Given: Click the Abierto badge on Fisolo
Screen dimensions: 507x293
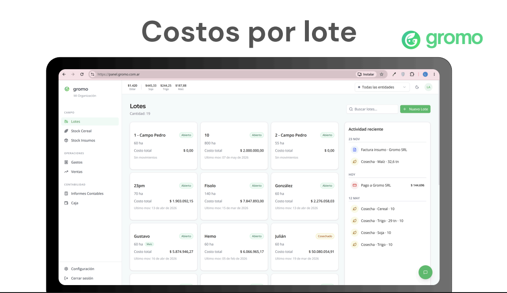Looking at the screenshot, I should 257,185.
